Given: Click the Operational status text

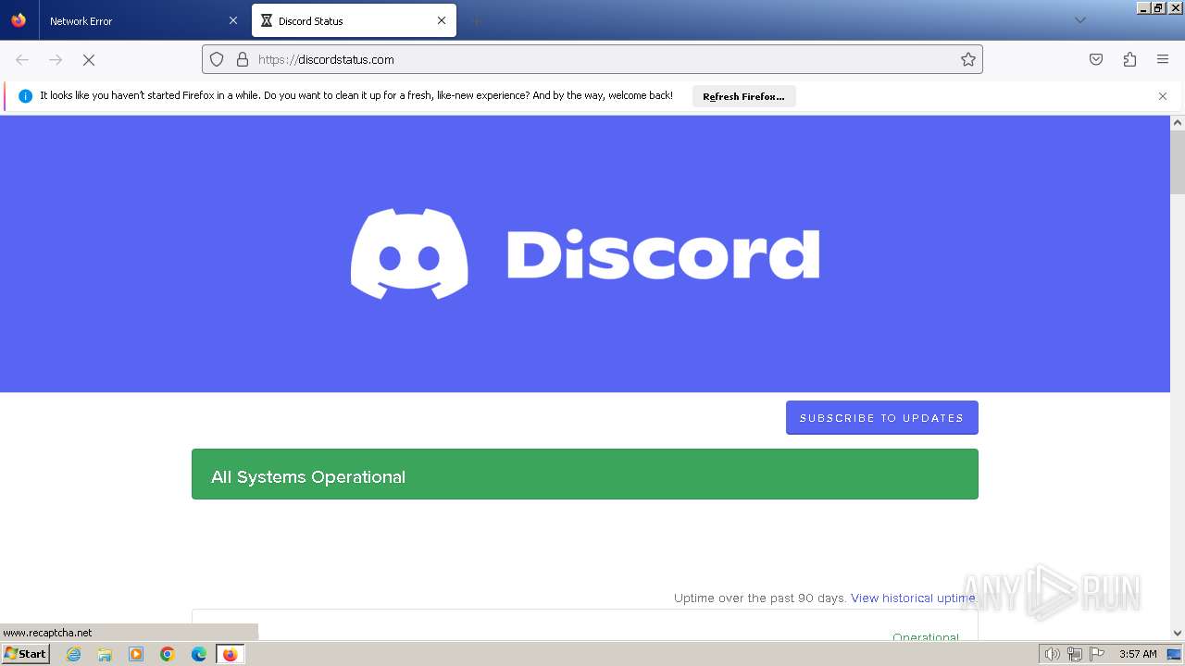Looking at the screenshot, I should (x=926, y=636).
